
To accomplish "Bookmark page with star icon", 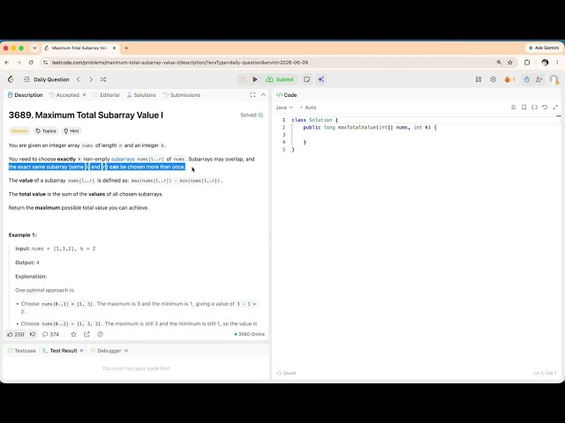I will (x=510, y=63).
